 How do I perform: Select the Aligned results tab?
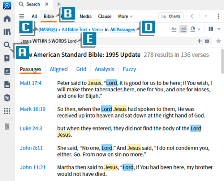[x=59, y=69]
